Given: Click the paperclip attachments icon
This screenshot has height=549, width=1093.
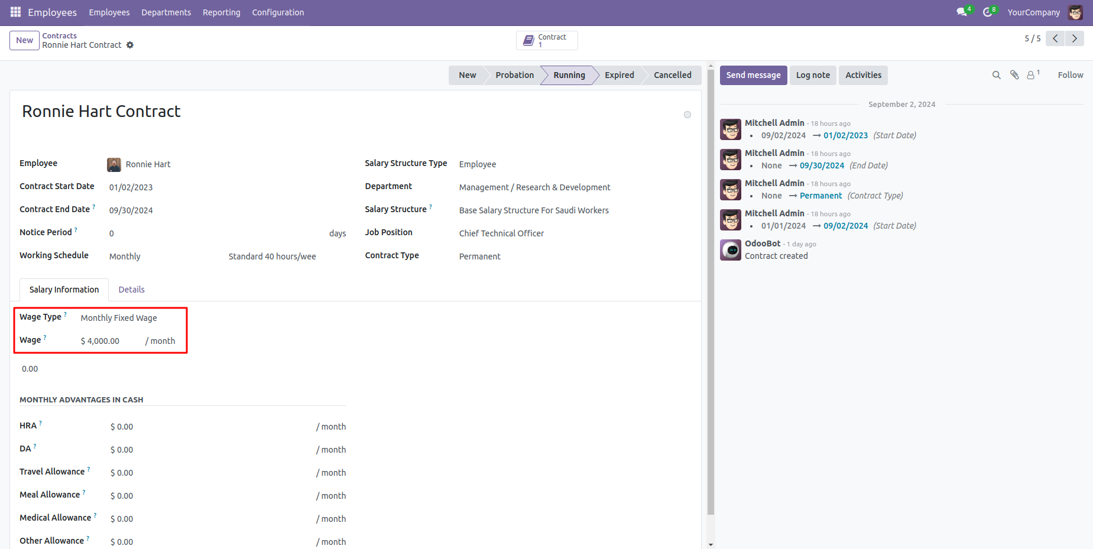Looking at the screenshot, I should coord(1014,75).
